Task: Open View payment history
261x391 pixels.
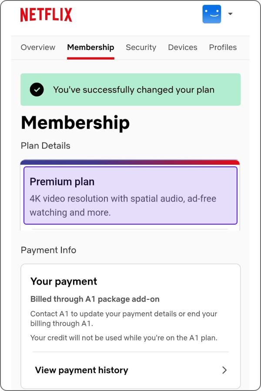Action: (130, 370)
